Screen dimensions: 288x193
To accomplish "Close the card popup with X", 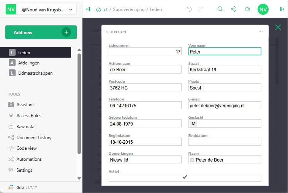I will point(278,27).
